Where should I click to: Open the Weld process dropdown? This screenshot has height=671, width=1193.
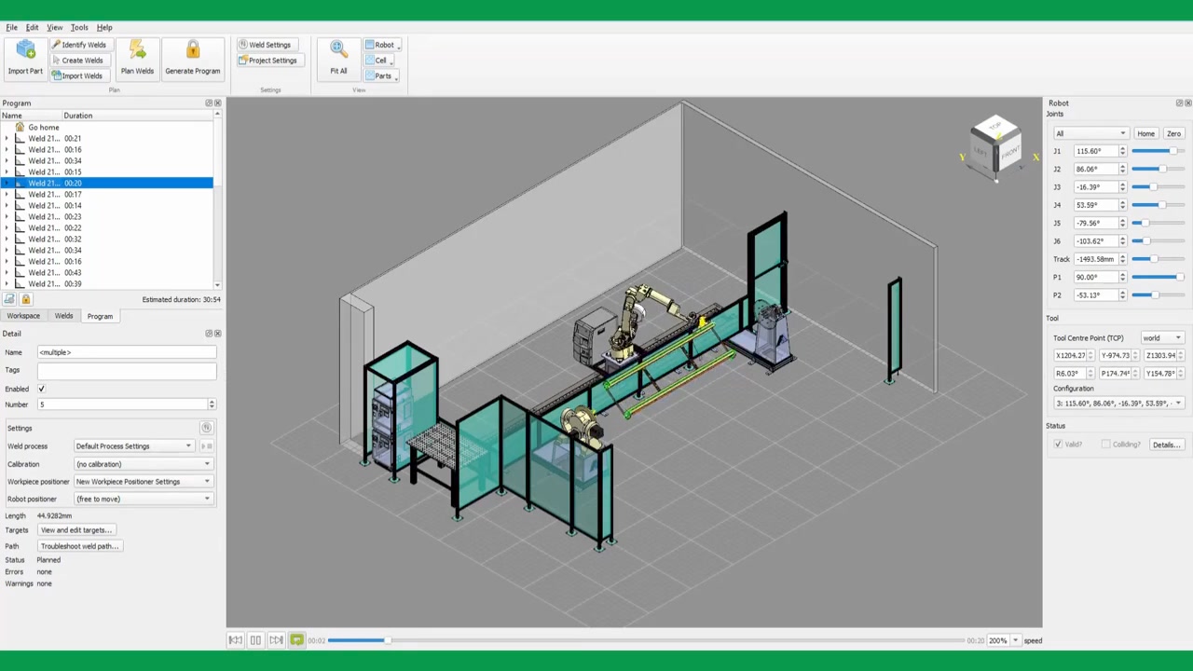tap(134, 446)
